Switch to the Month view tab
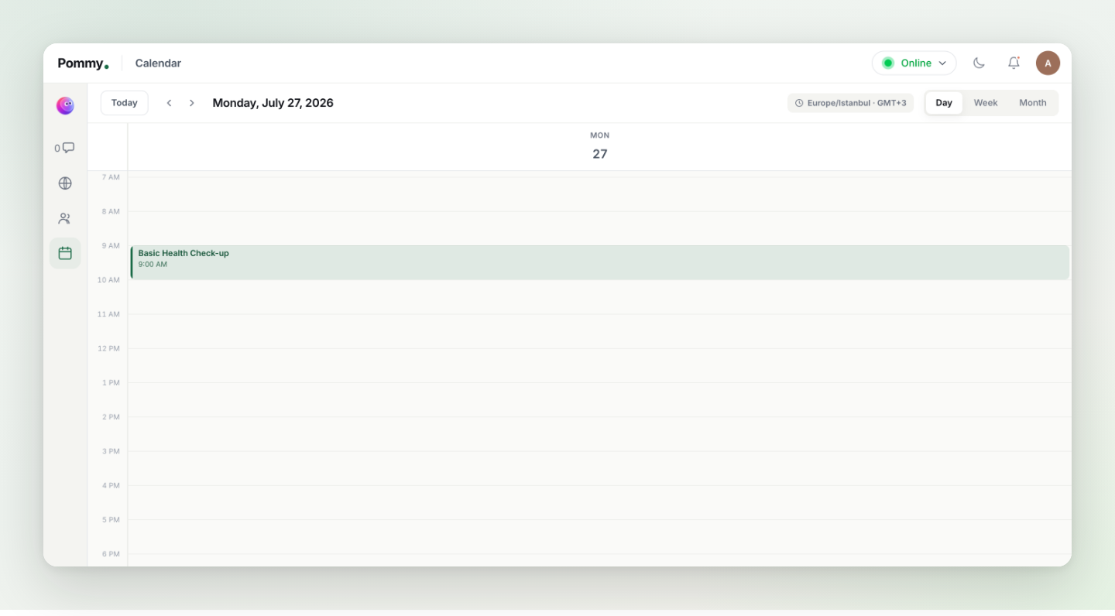Viewport: 1115px width, 616px height. (x=1033, y=103)
